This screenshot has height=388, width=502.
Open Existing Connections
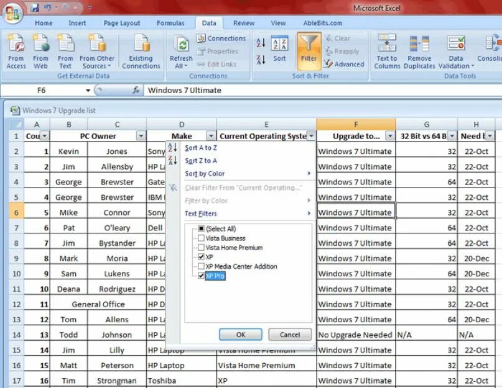click(141, 52)
